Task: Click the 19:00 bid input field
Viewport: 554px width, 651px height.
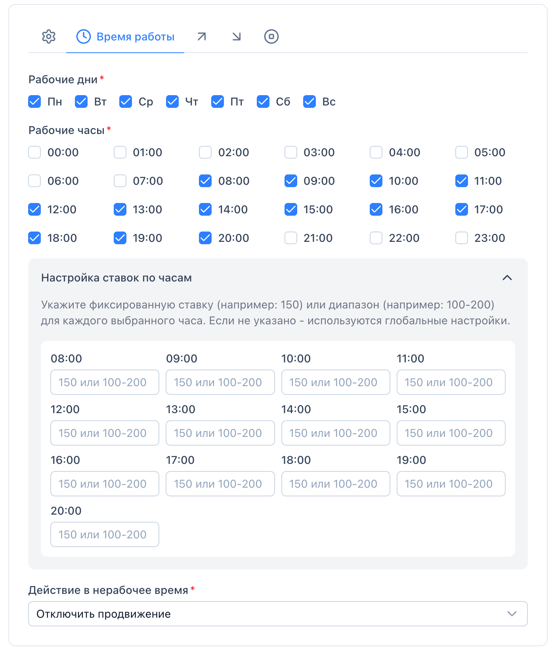Action: click(451, 484)
